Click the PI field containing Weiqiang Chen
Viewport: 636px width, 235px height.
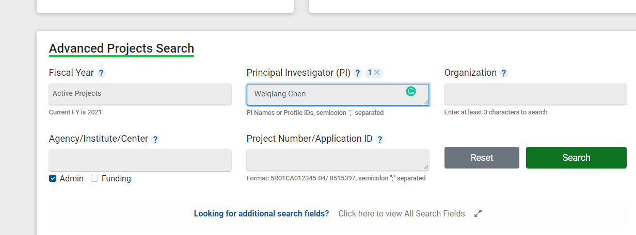[330, 94]
